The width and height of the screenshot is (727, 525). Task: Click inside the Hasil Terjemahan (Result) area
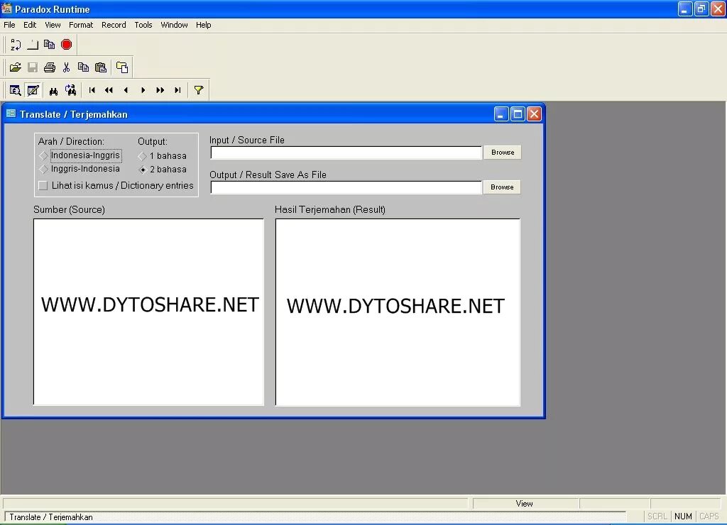pos(398,312)
